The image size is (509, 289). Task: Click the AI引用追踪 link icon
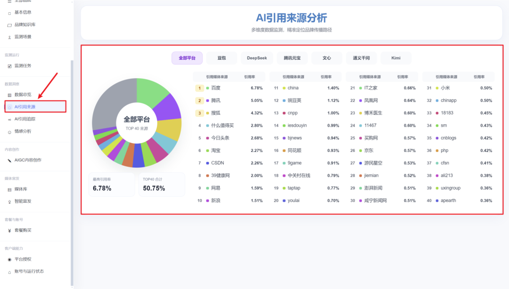[9, 120]
